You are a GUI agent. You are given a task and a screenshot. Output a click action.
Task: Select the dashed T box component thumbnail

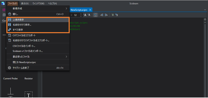tap(29, 94)
